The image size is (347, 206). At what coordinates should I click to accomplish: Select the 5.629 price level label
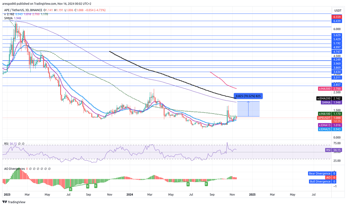click(x=337, y=35)
